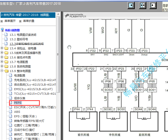Screen dimensions: 168x140
Task: Click the open folder icon for 13.9 整体电路图
Action: [x=7, y=71]
